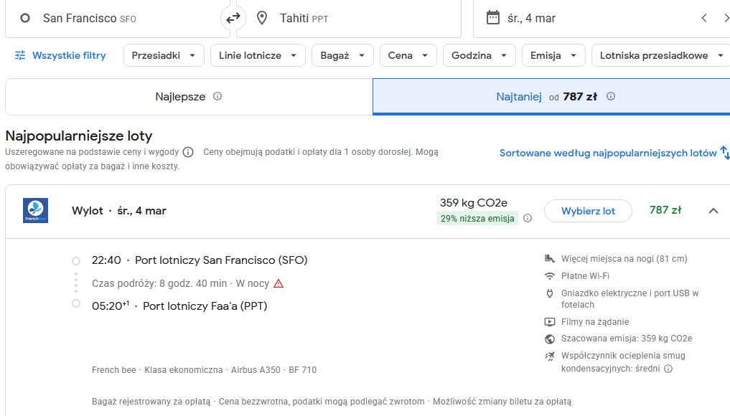
Task: Click the destination pin icon by Tahiti
Action: point(262,18)
